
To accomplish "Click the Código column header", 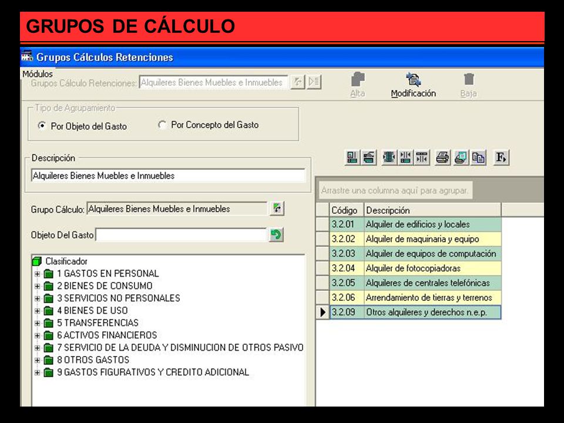I will point(347,210).
